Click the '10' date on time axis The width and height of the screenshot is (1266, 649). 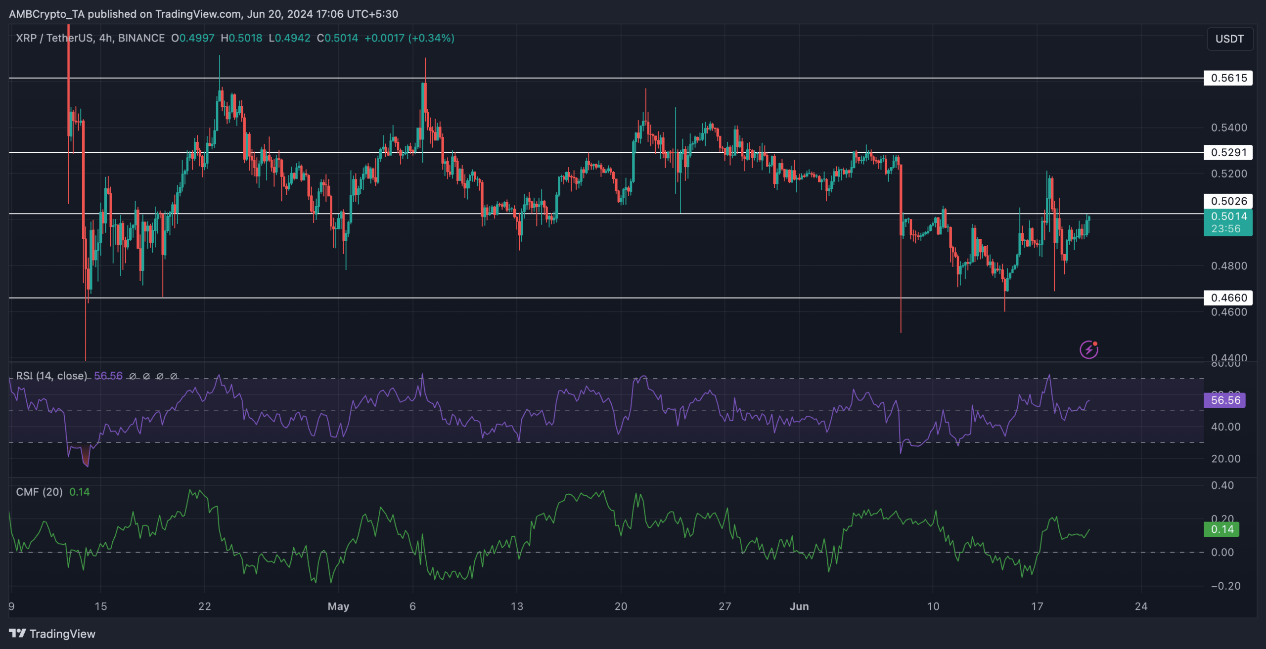click(x=933, y=606)
